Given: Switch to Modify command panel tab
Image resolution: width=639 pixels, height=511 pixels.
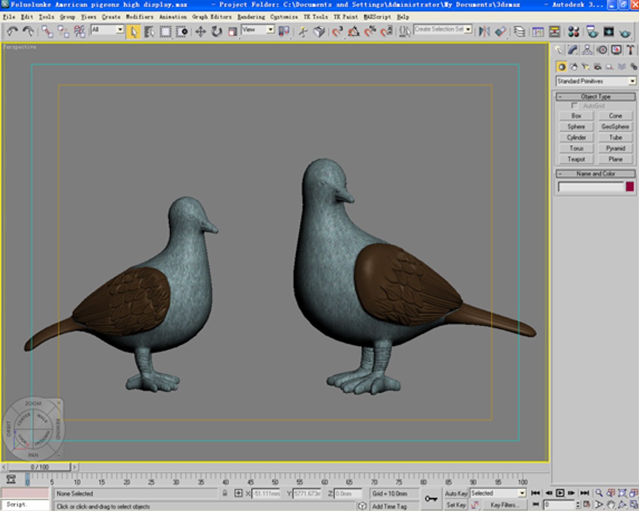Looking at the screenshot, I should [x=573, y=50].
